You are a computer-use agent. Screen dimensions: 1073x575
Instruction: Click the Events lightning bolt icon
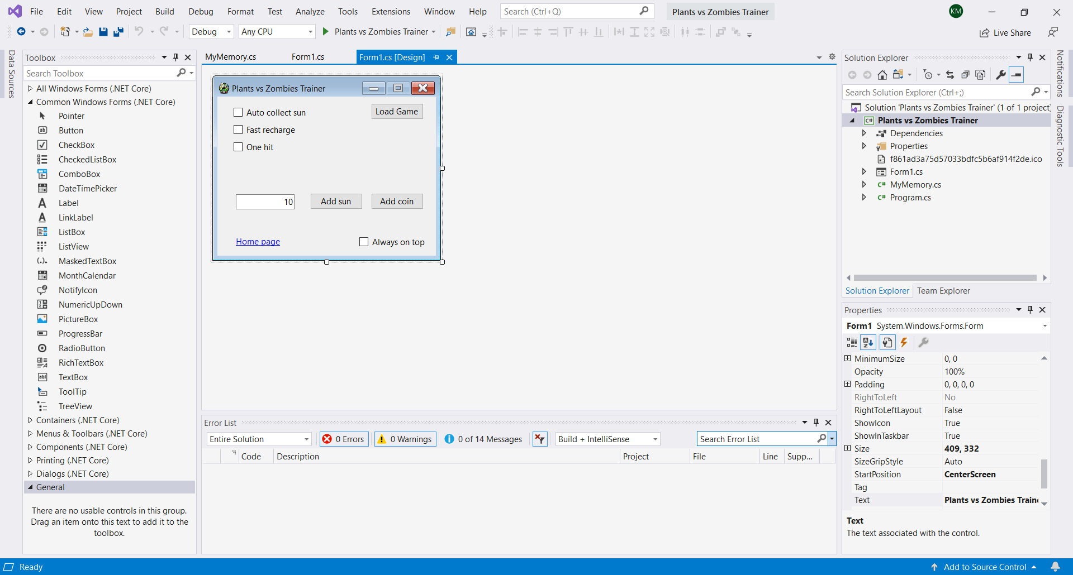point(904,342)
